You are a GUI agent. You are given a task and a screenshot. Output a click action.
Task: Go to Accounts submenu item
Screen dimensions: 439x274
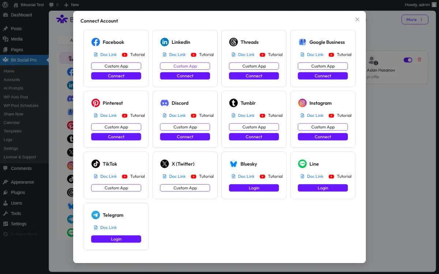click(x=12, y=80)
